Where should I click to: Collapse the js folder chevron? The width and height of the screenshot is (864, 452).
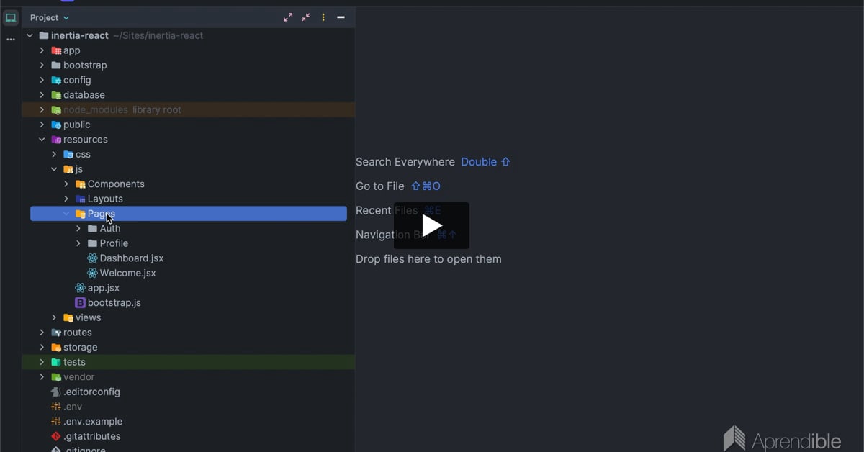click(x=54, y=169)
